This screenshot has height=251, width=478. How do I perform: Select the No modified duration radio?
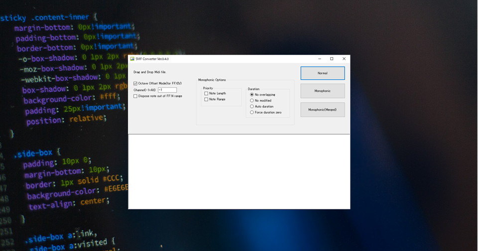point(252,100)
